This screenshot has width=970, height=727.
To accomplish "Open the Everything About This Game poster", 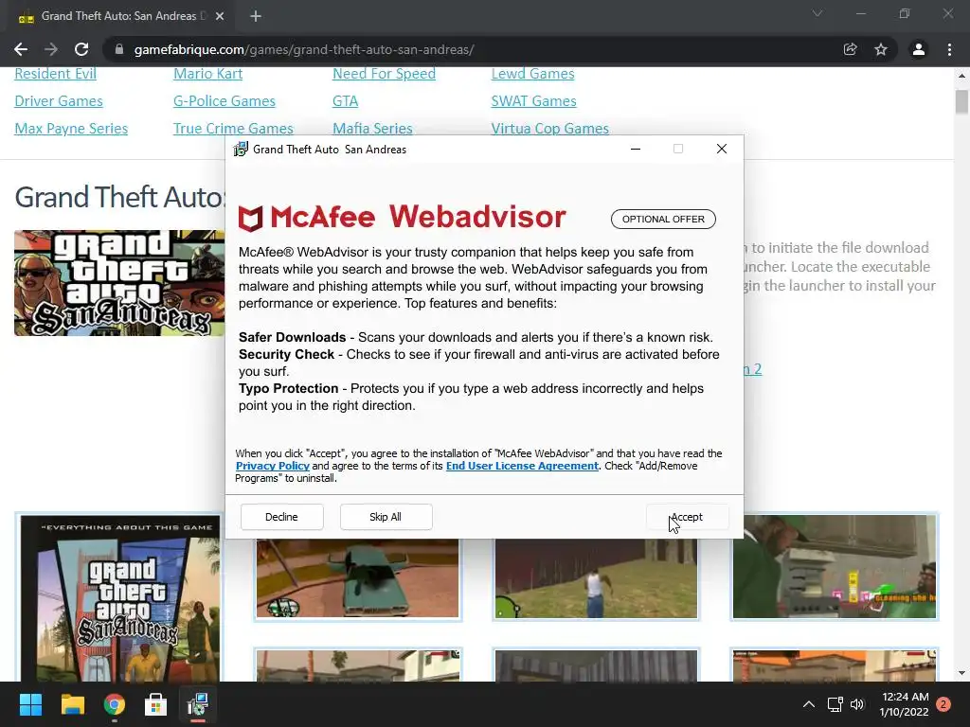I will pos(120,597).
